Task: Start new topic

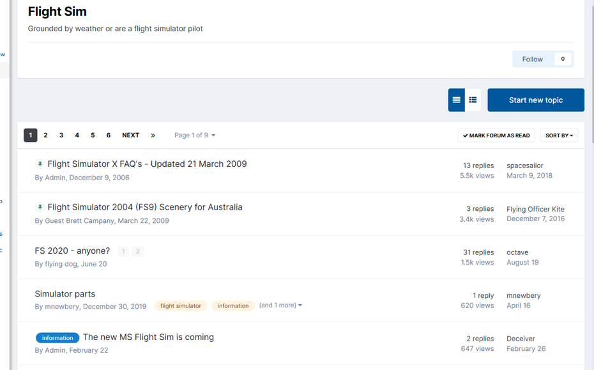Action: pyautogui.click(x=536, y=100)
